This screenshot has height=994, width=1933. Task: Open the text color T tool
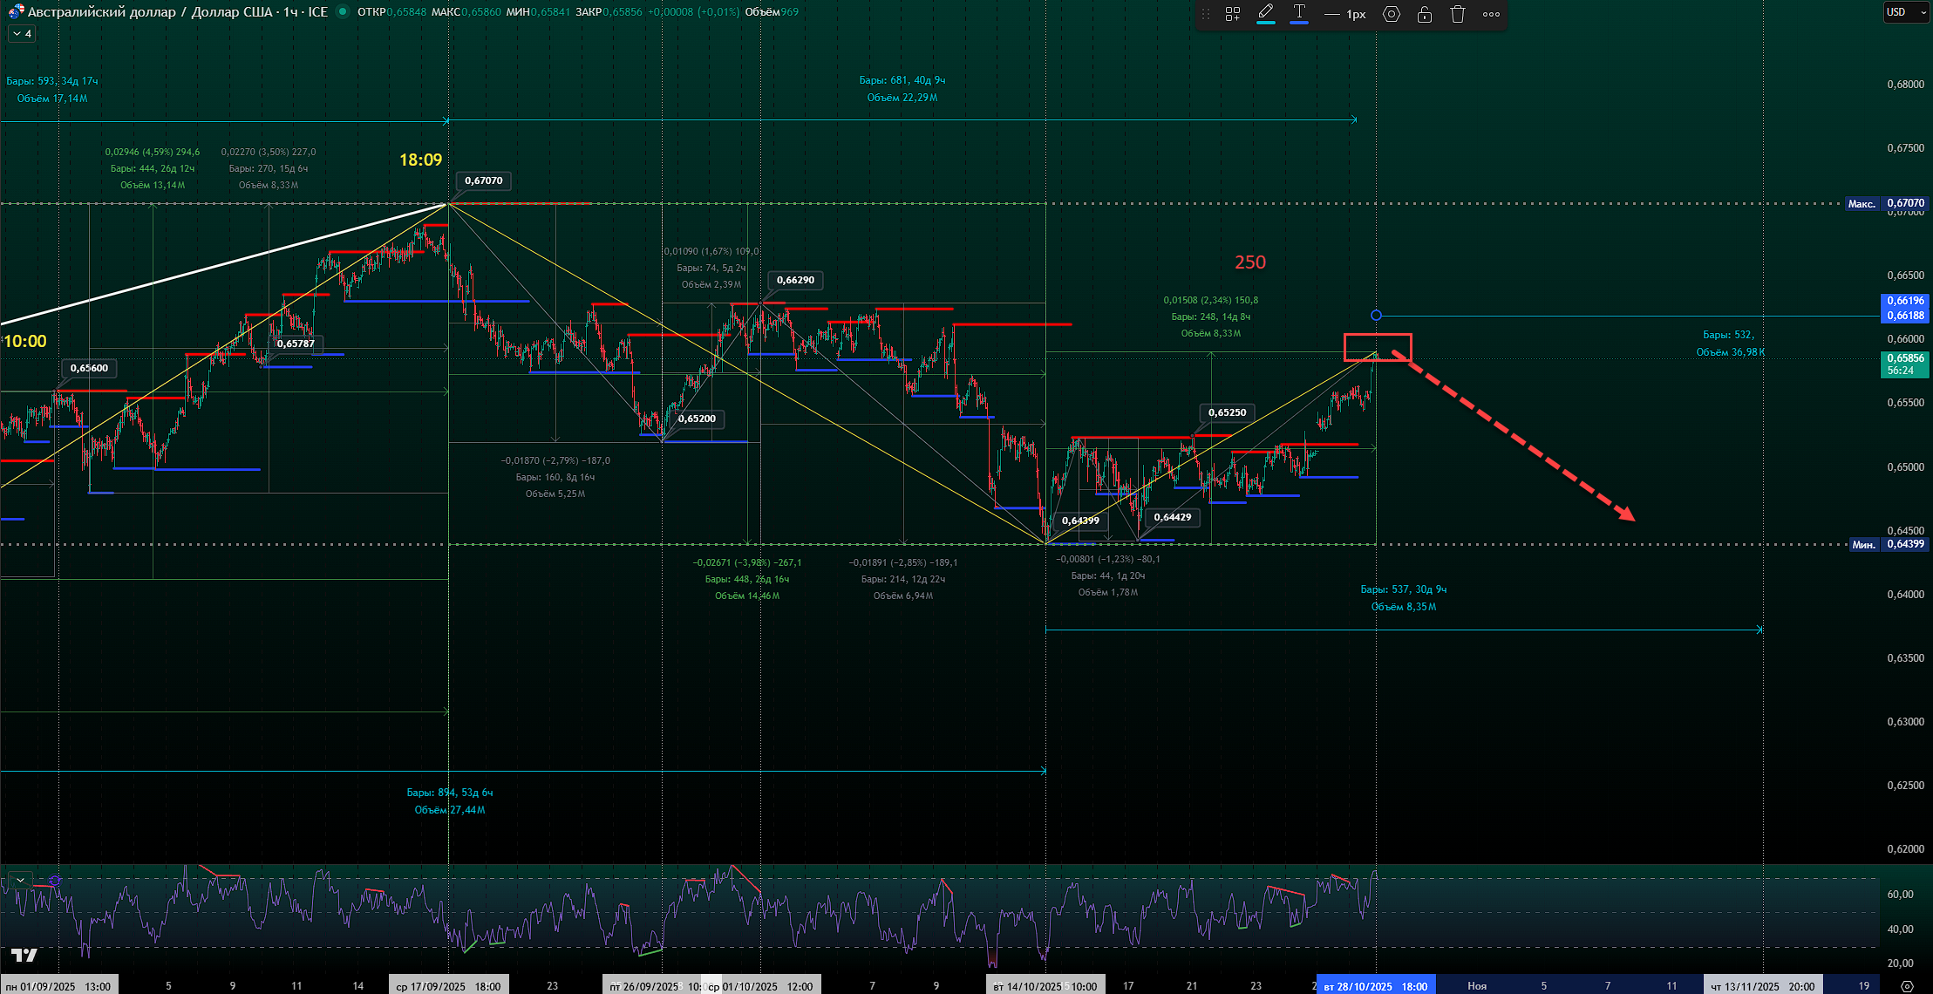point(1298,13)
